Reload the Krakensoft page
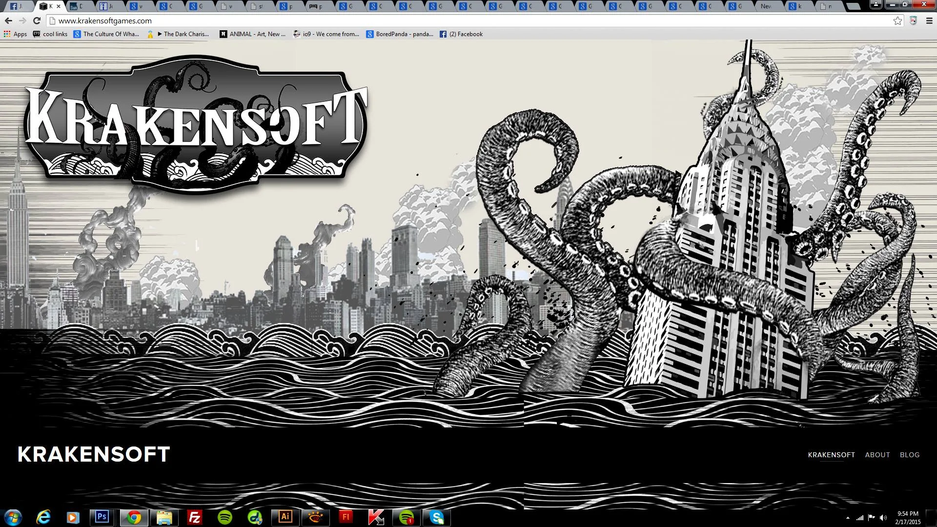The height and width of the screenshot is (527, 937). (x=37, y=20)
